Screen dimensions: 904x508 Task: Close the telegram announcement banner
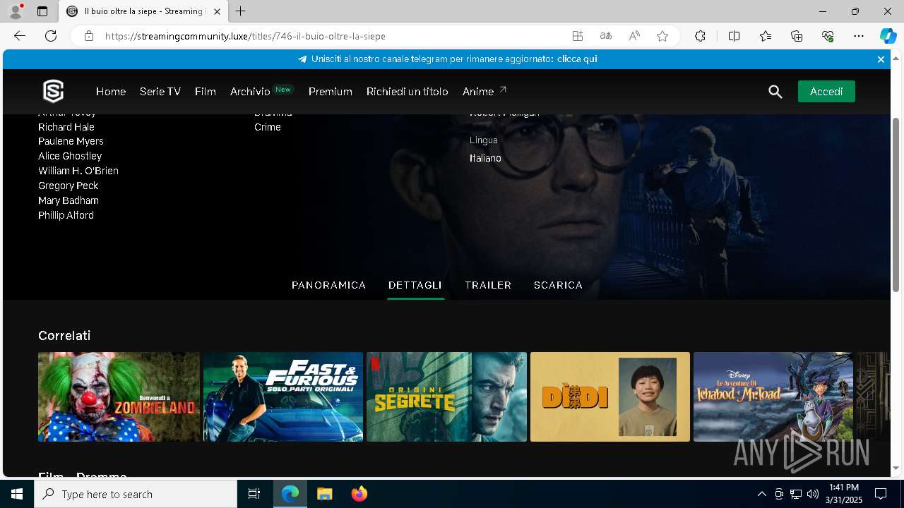[x=881, y=59]
